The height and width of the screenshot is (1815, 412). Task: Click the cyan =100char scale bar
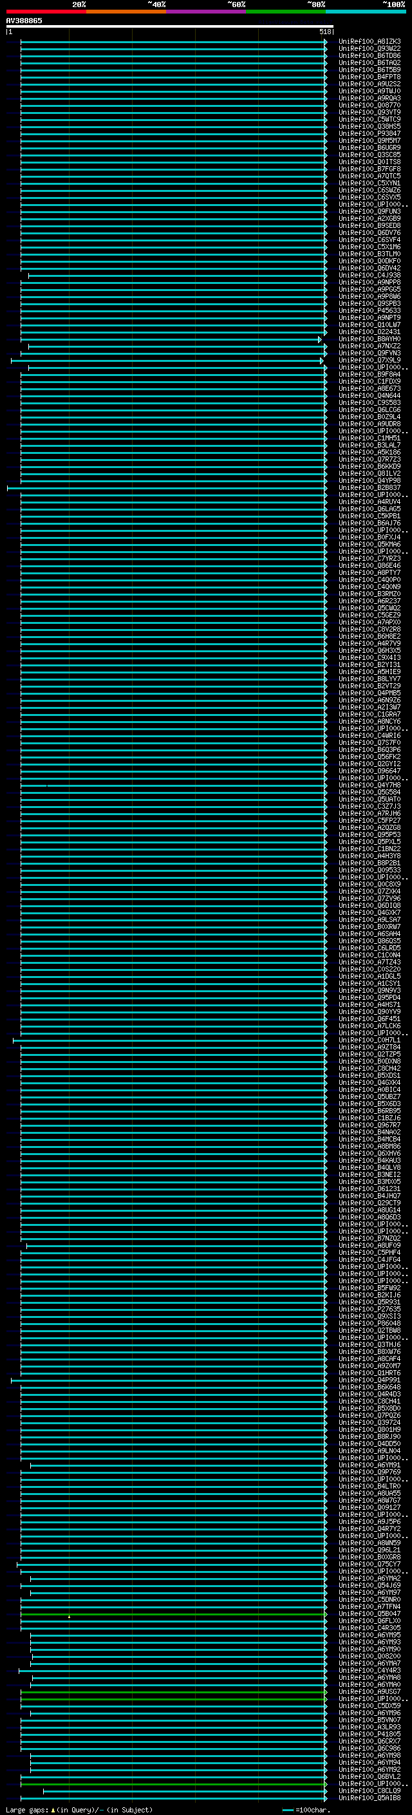point(287,1809)
